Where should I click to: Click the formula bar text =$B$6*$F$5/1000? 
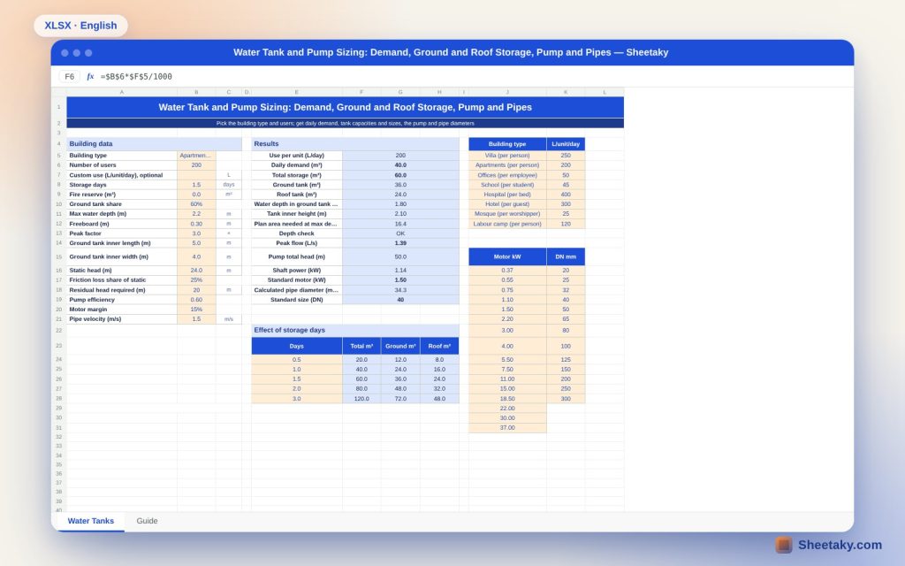pyautogui.click(x=136, y=76)
